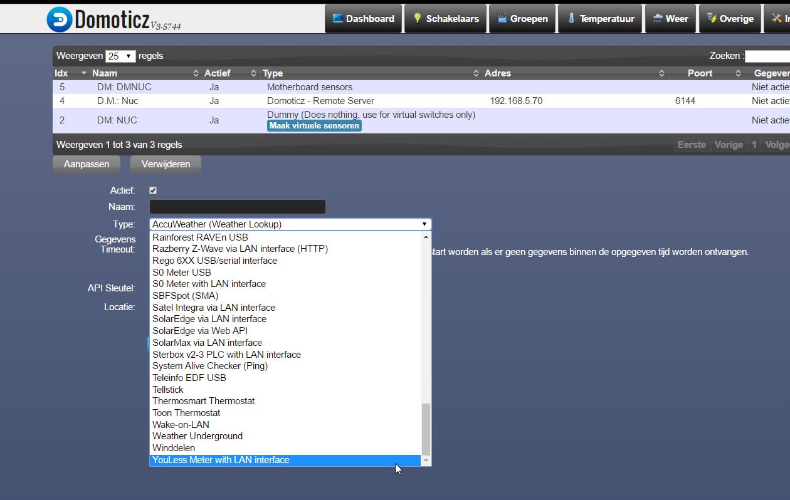Open the Schakelaars tab
This screenshot has width=790, height=500.
pos(445,19)
